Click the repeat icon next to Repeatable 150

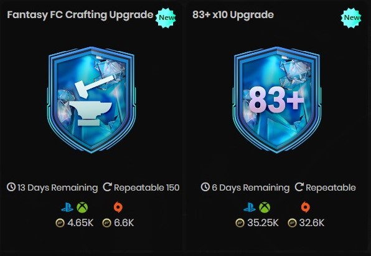(x=107, y=187)
